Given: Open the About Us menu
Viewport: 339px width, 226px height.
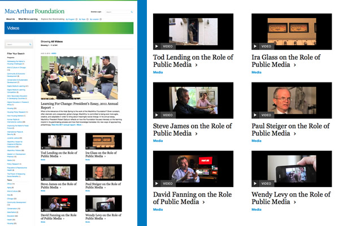Looking at the screenshot, I should pyautogui.click(x=10, y=19).
